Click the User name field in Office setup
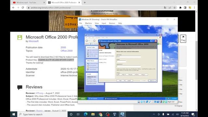The width and height of the screenshot is (208, 117). tap(129, 57)
